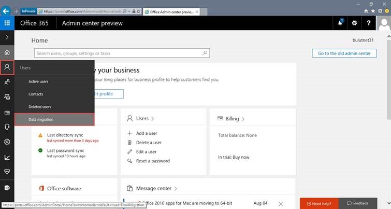Screen dimensions: 391x209
Task: Open the Resources icon in sidebar
Action: coord(7,97)
